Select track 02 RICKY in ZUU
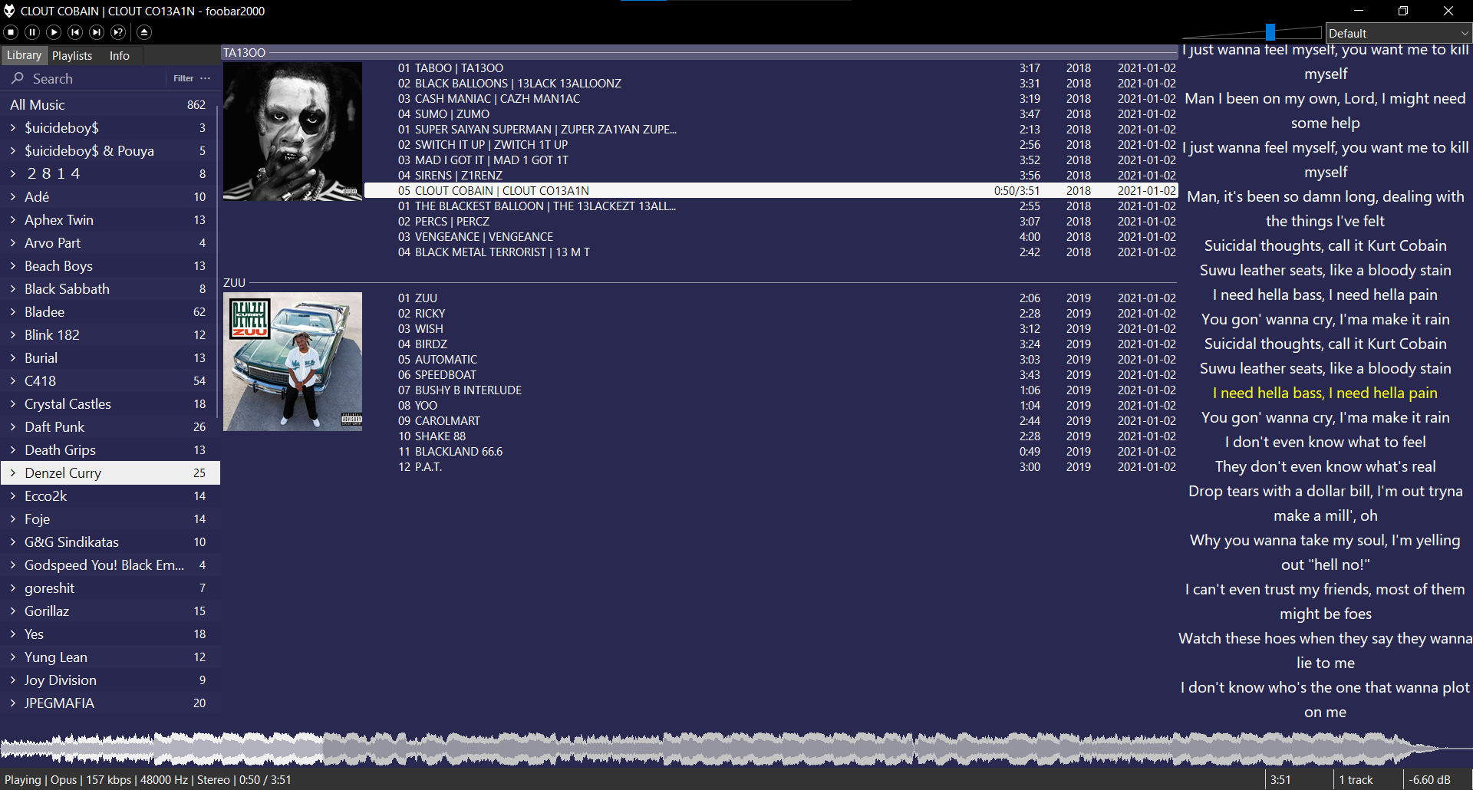Screen dimensions: 1473x790 click(x=771, y=313)
